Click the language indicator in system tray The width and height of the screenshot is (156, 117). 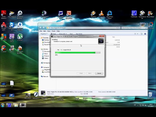point(135,105)
